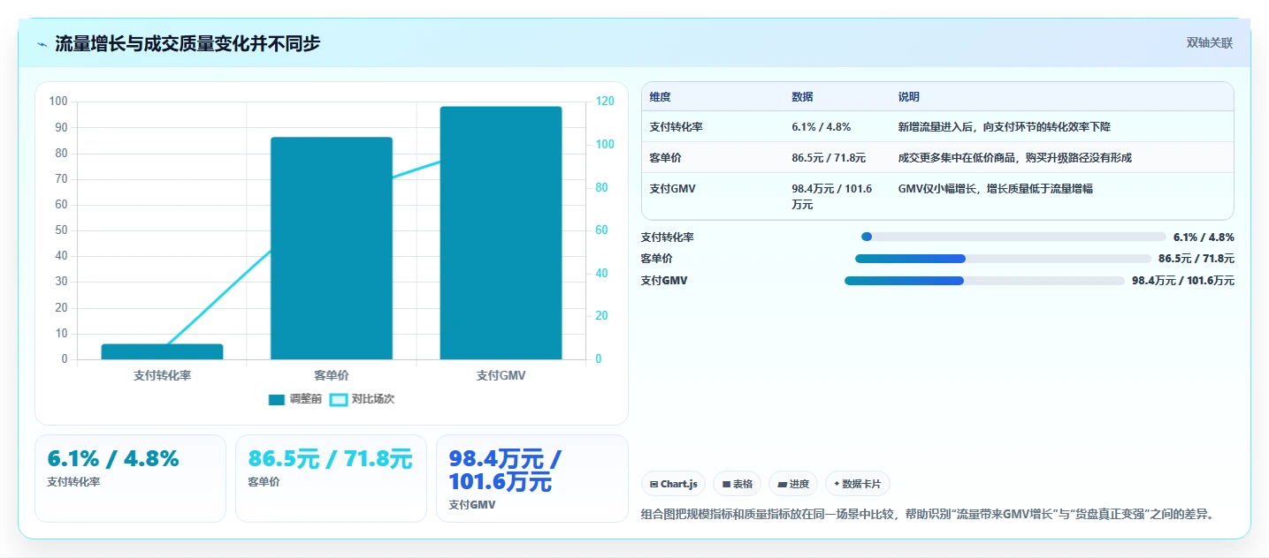
Task: Select the 数据卡片 chip
Action: click(858, 484)
